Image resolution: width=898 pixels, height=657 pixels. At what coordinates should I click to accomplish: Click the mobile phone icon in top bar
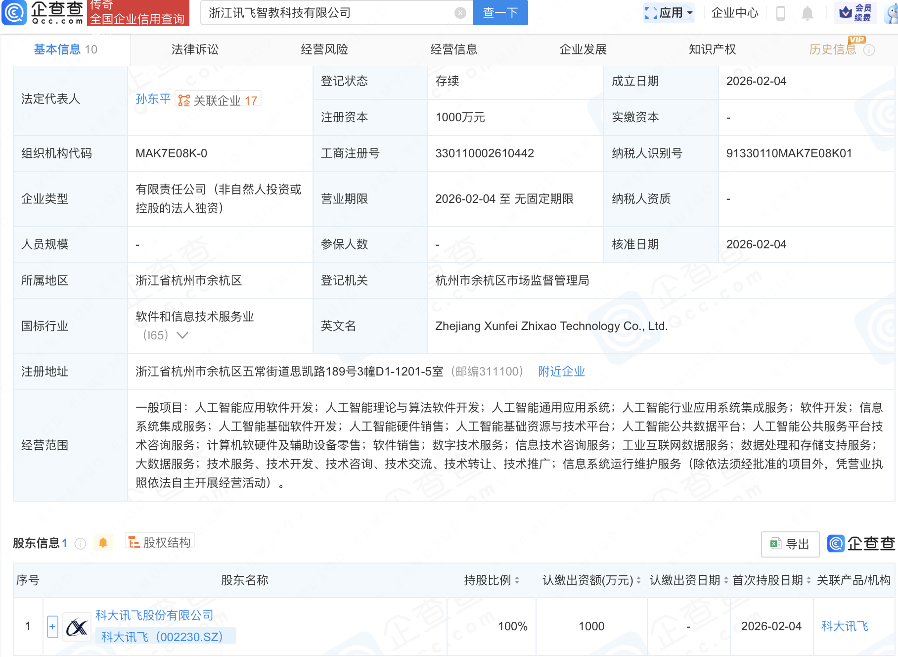point(781,13)
